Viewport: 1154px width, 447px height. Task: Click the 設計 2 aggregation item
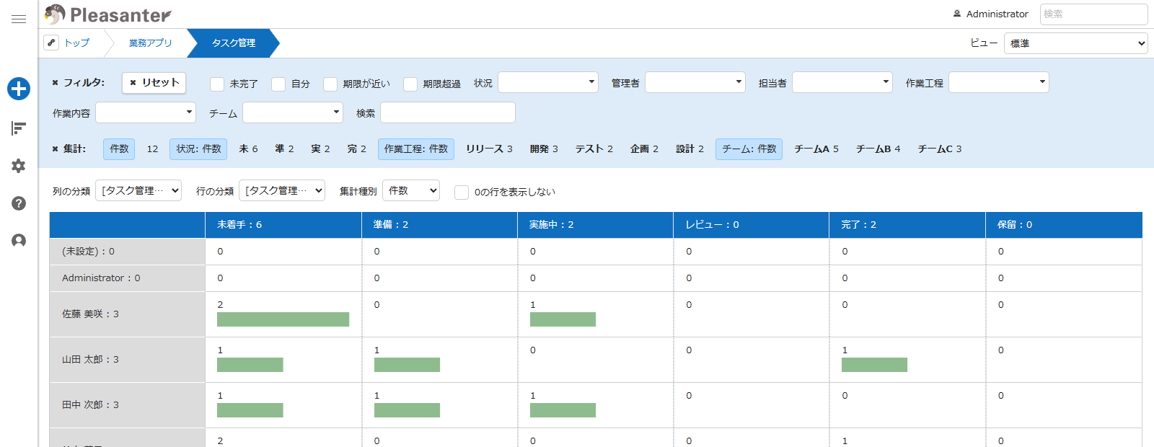click(x=690, y=149)
